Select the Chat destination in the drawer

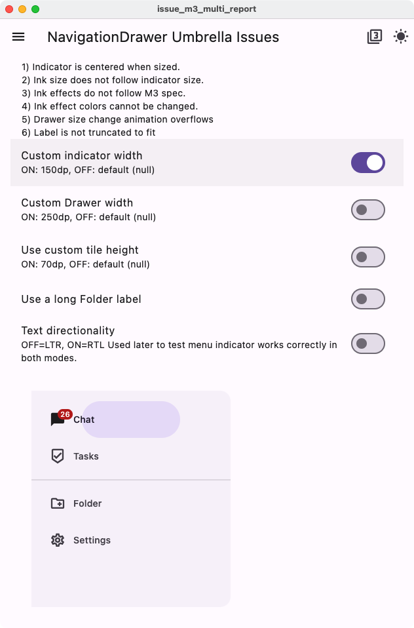click(83, 420)
